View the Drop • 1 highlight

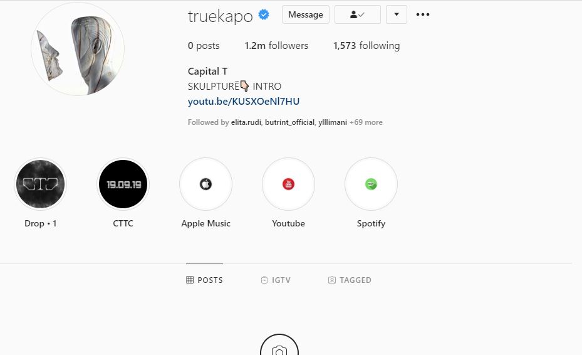[41, 184]
